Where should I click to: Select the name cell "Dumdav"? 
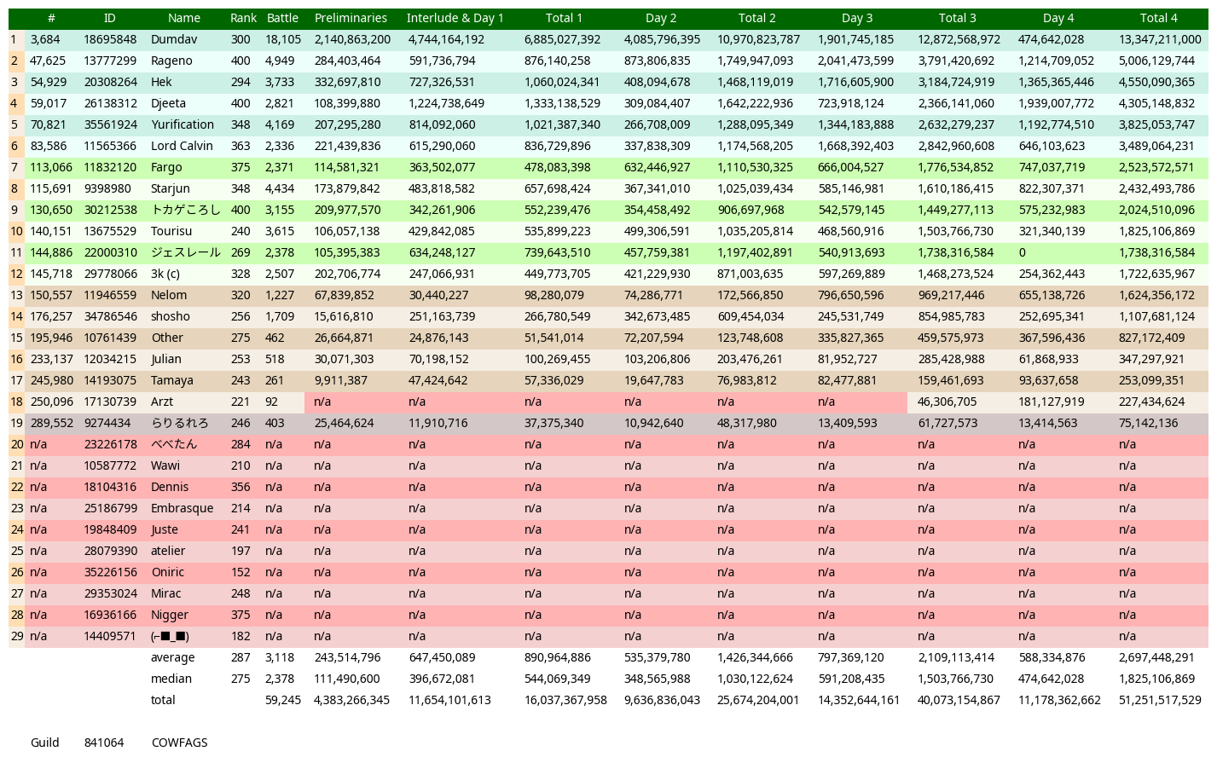click(174, 39)
